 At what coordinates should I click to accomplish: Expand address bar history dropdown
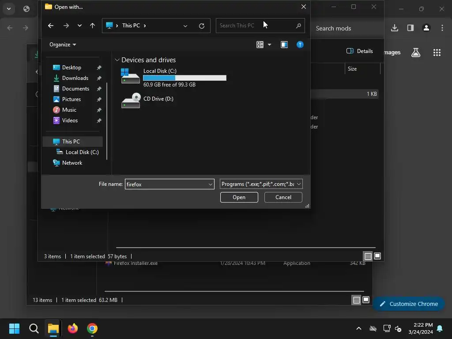point(185,26)
